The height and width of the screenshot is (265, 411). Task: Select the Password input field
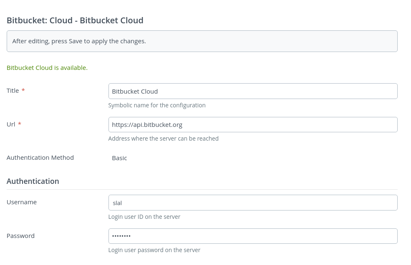pos(252,236)
